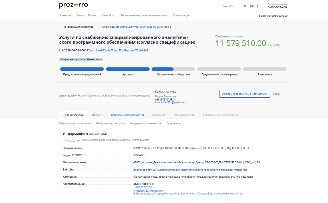The height and width of the screenshot is (203, 328).
Task: Click +380678727953 in the customer Контактное лицо row
Action: click(142, 187)
